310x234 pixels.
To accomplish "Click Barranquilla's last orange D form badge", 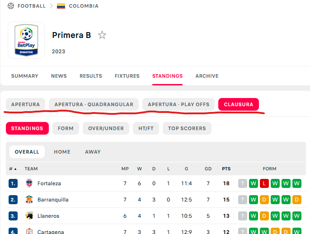I will tap(297, 200).
